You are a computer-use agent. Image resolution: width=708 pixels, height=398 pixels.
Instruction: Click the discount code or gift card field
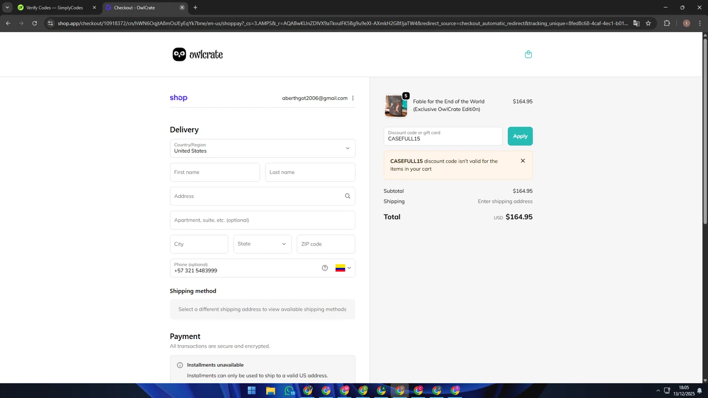pos(443,136)
